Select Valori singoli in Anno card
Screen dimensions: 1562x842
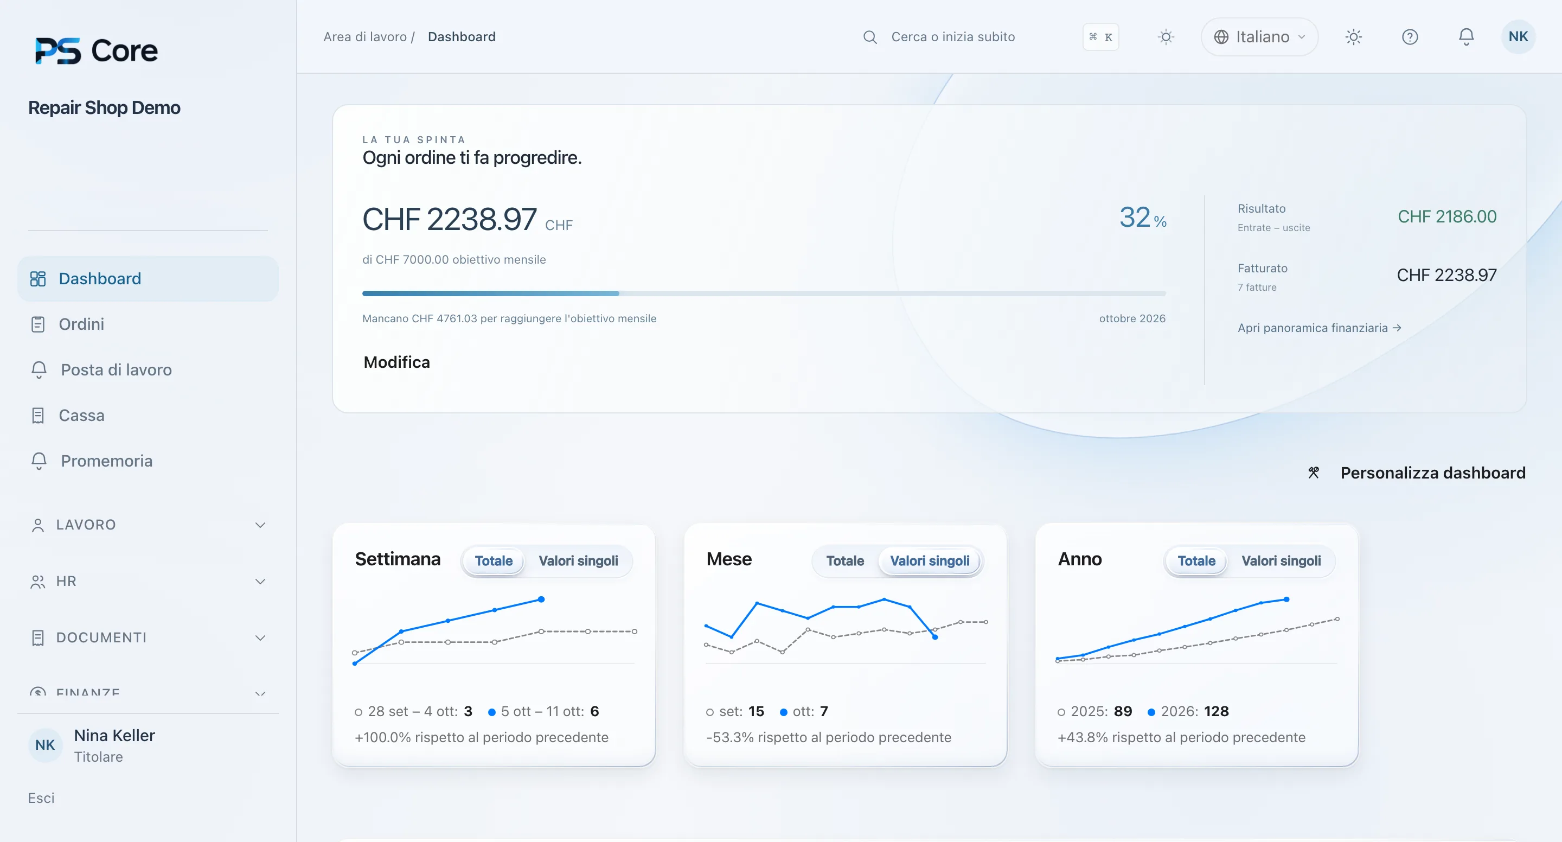pos(1281,560)
